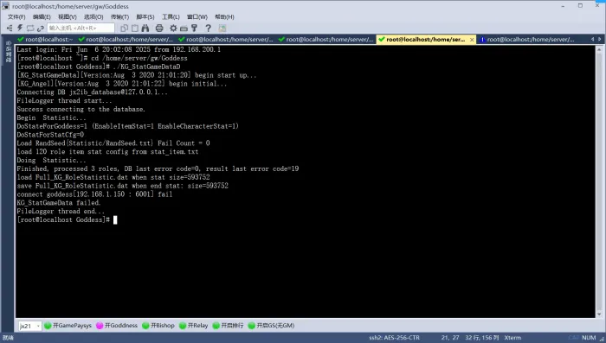Click the Copy icon in toolbar
Screen dimensions: 606x343
[124, 28]
